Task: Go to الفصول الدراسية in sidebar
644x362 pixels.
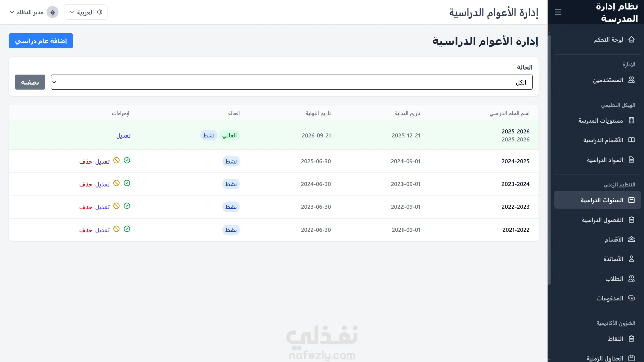Action: (602, 220)
